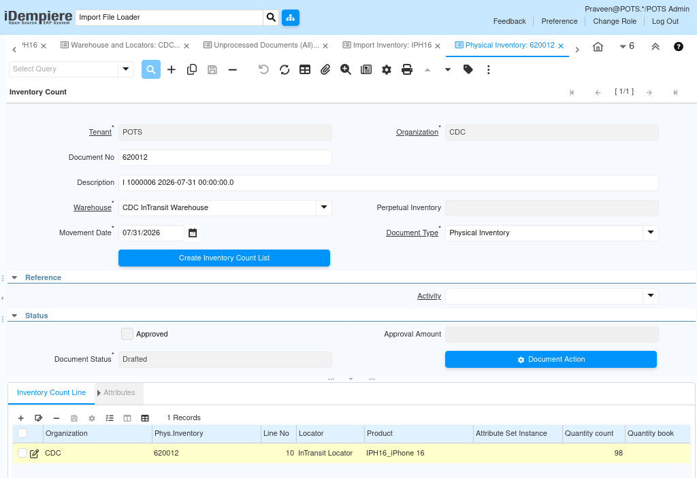Toggle the Approved checkbox
This screenshot has height=478, width=697.
(127, 334)
